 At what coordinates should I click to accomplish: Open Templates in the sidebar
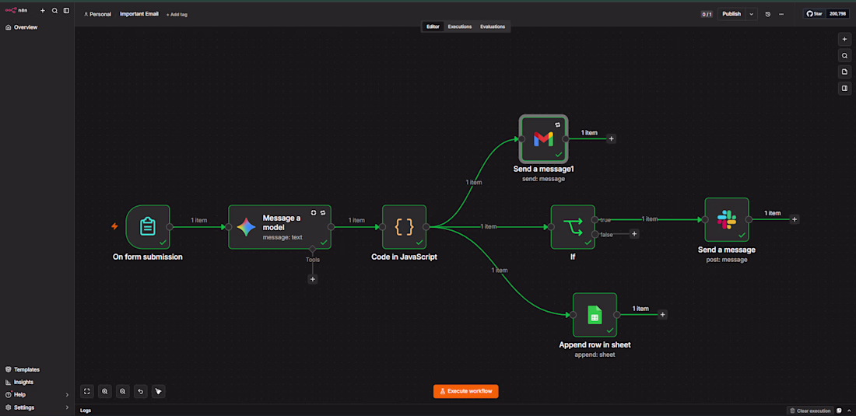(x=23, y=369)
